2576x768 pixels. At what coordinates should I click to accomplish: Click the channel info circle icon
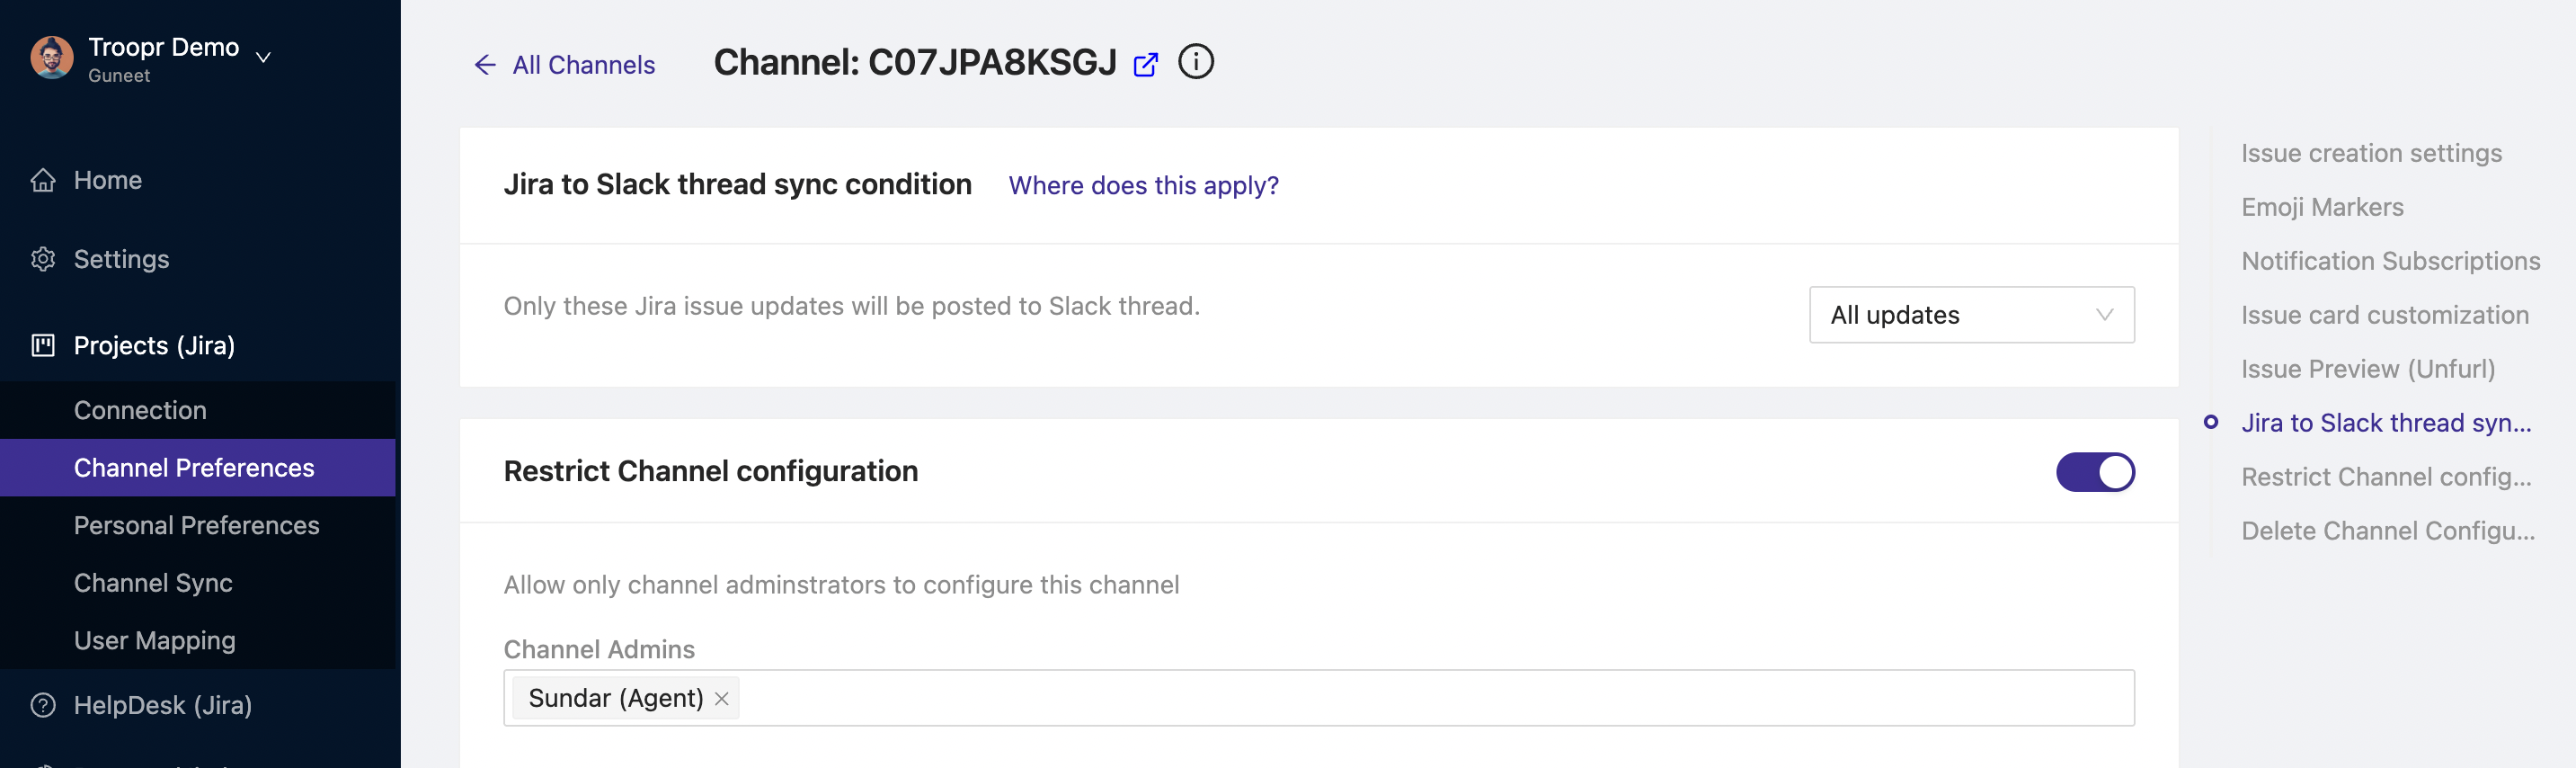(x=1195, y=62)
